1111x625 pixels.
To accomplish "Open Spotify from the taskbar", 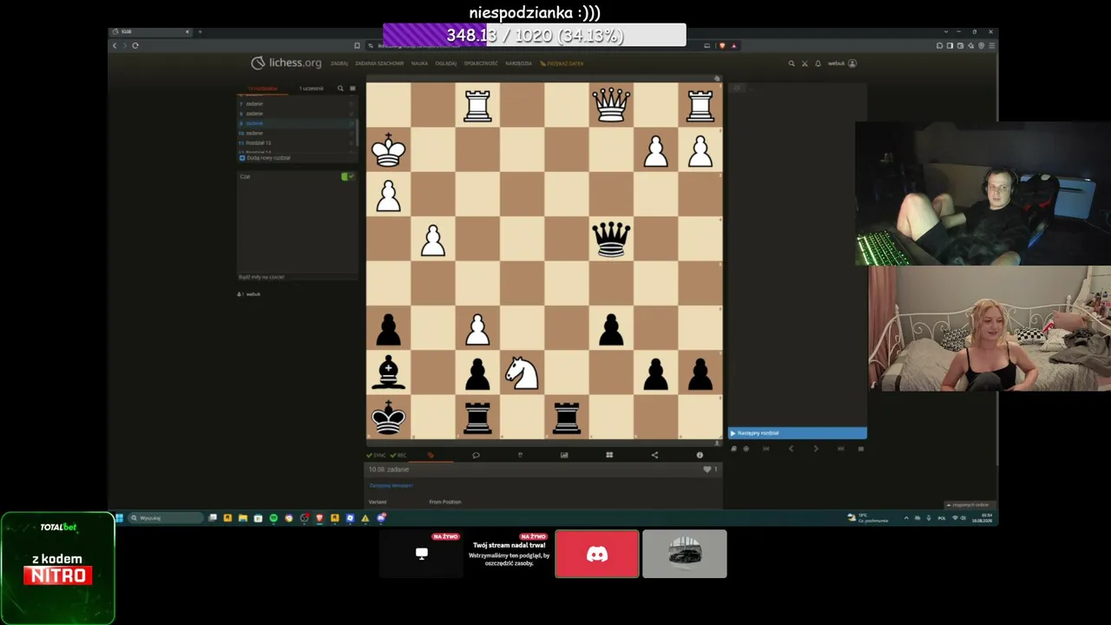I will point(273,518).
